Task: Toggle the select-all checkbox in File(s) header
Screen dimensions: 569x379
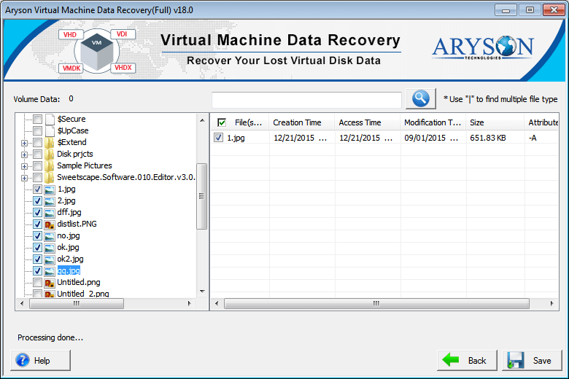Action: (x=222, y=122)
